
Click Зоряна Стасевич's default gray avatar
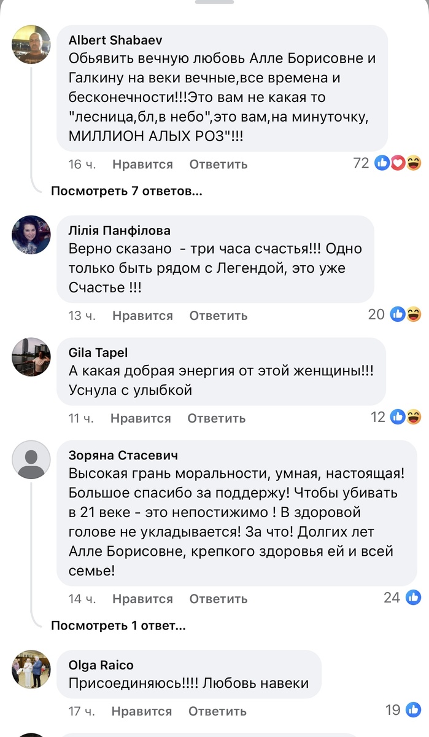31,459
